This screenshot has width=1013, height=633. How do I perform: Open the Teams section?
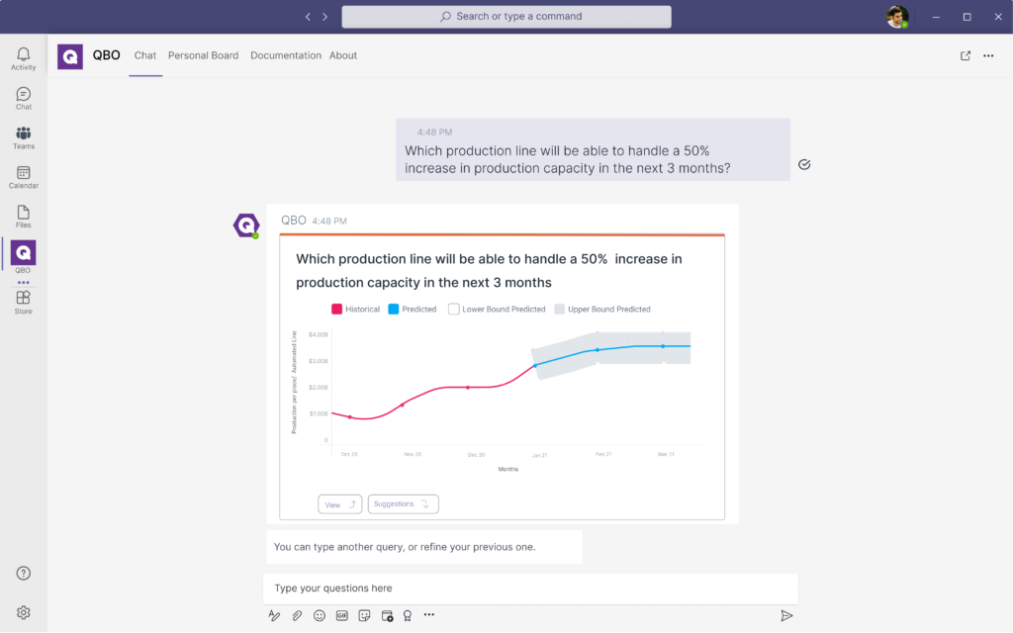coord(23,137)
